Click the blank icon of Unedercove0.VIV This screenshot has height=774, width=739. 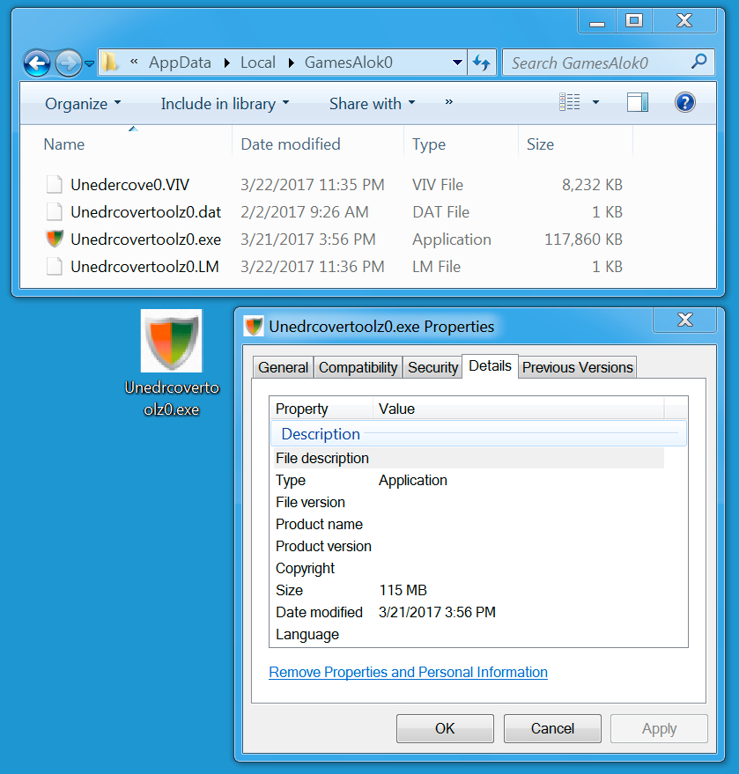coord(55,185)
